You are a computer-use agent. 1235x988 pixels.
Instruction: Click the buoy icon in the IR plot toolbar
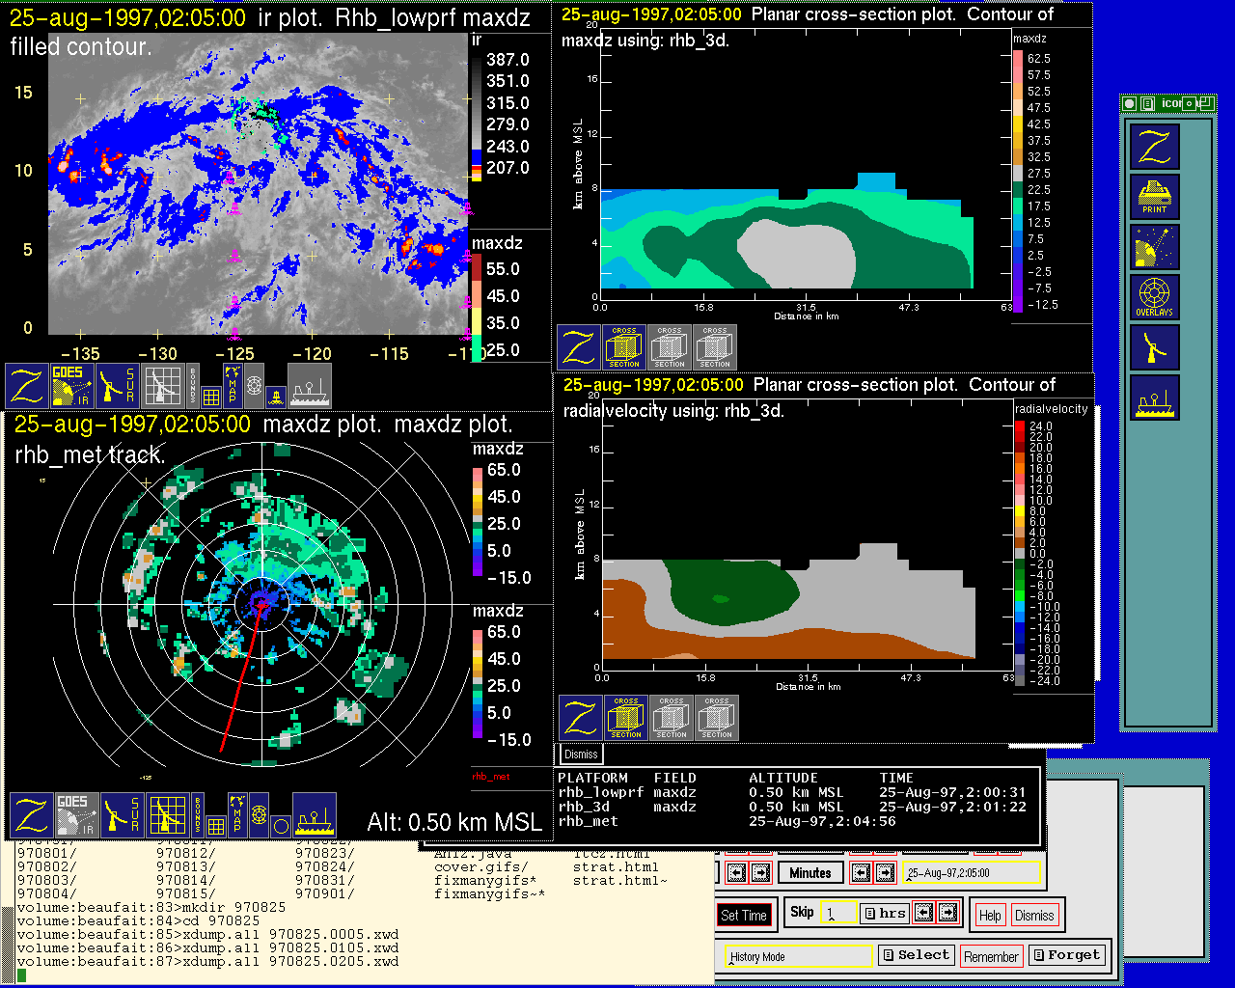tap(275, 396)
